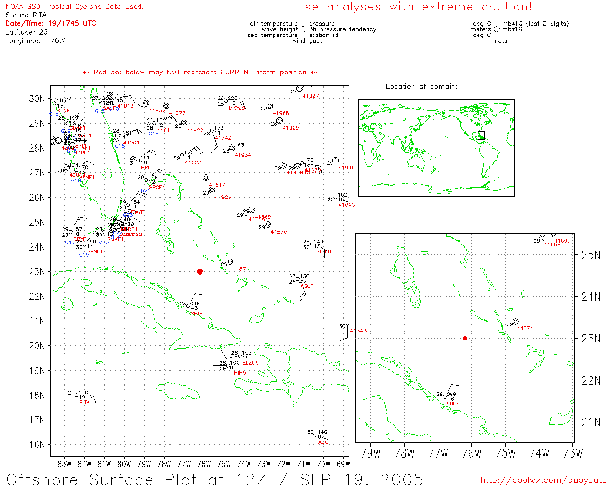Select ship station EIJV label

84,402
